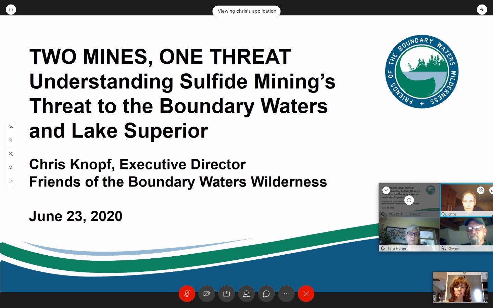Select chris's video thumbnail
This screenshot has width=493, height=308.
pos(466,200)
